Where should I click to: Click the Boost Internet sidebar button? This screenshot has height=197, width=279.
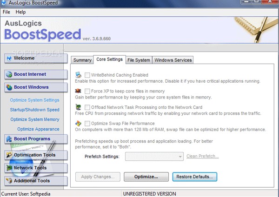point(36,74)
